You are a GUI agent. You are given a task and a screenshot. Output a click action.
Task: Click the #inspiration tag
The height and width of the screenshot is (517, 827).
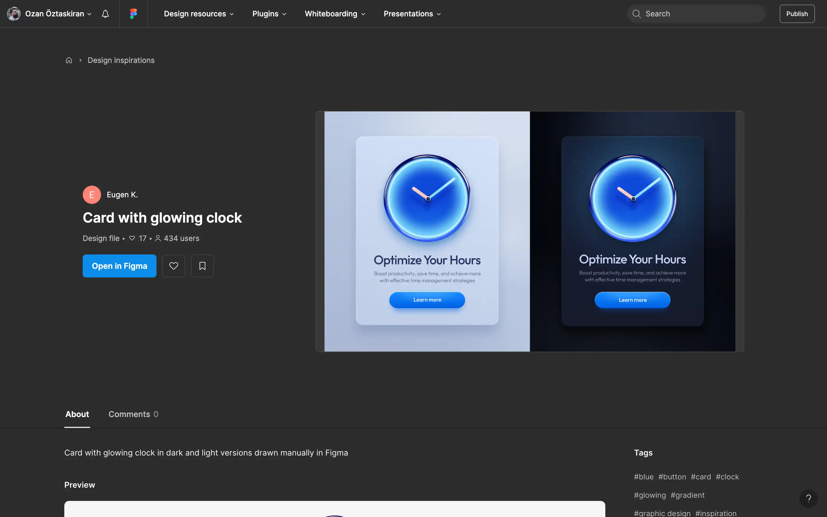click(716, 513)
